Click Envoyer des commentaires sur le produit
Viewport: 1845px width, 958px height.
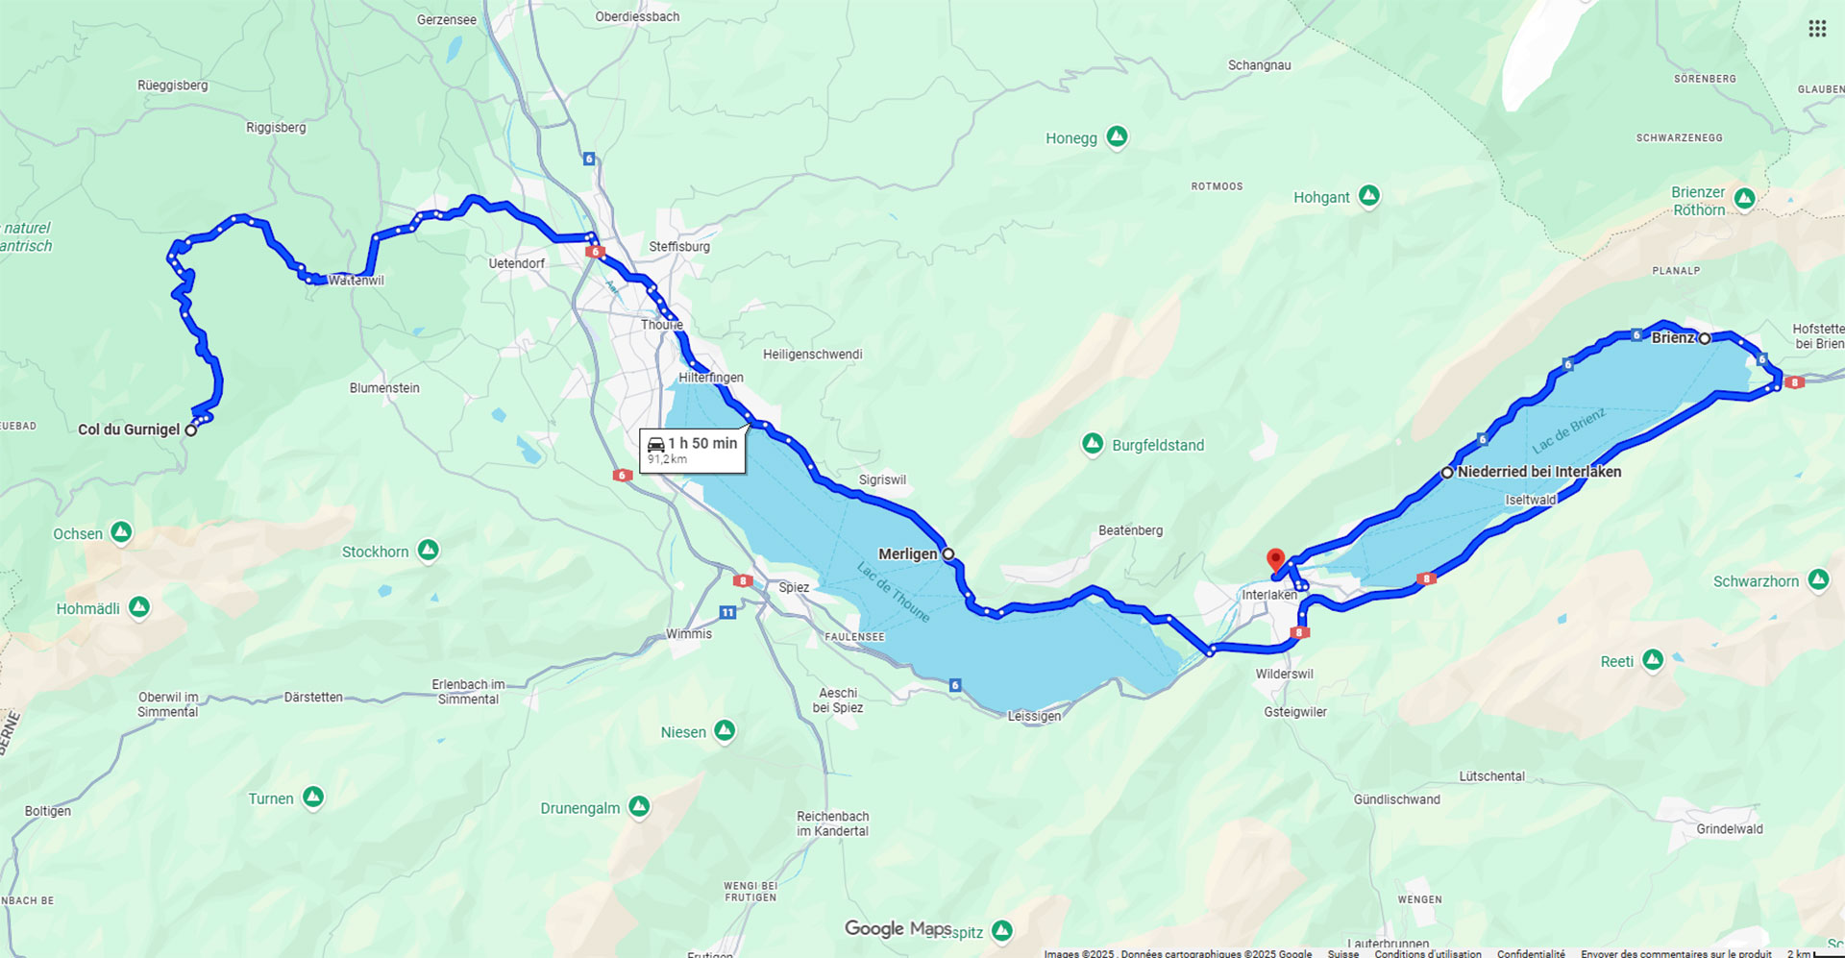pyautogui.click(x=1676, y=953)
